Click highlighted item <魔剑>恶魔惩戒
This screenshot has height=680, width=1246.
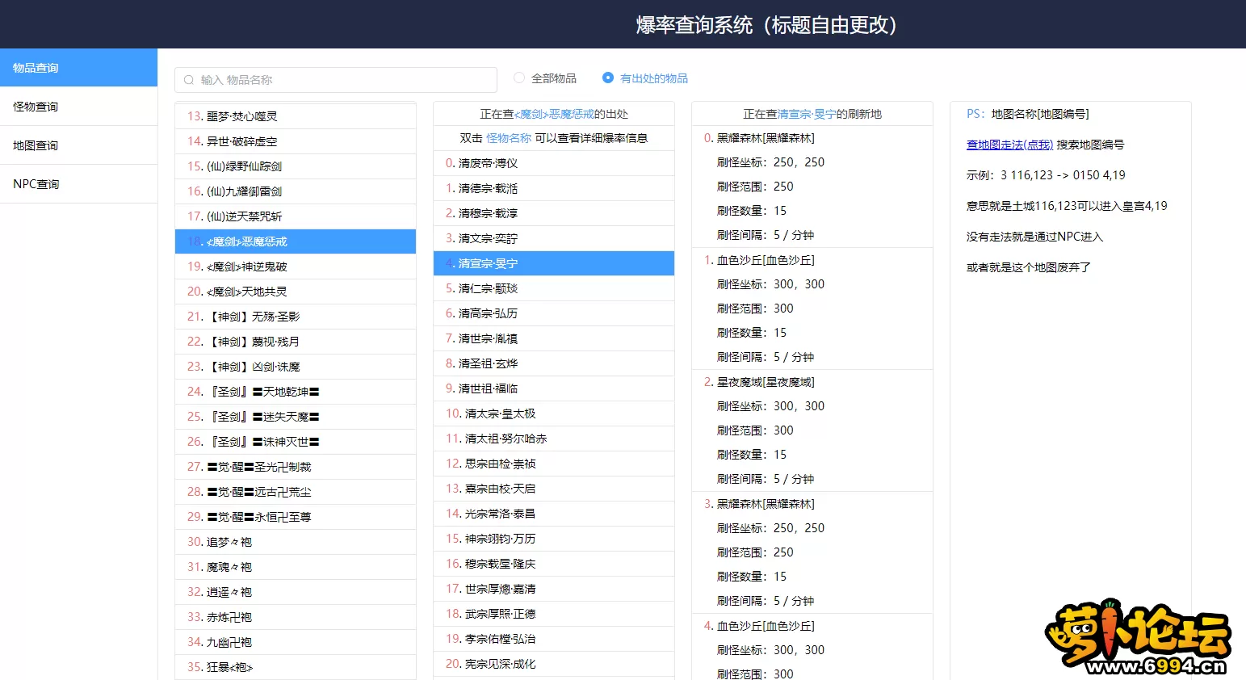(296, 241)
